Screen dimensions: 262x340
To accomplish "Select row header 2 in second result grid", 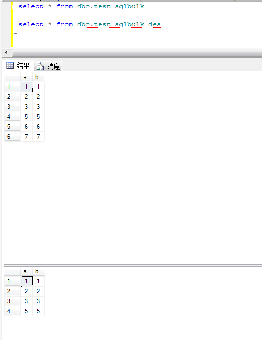I will tap(13, 291).
